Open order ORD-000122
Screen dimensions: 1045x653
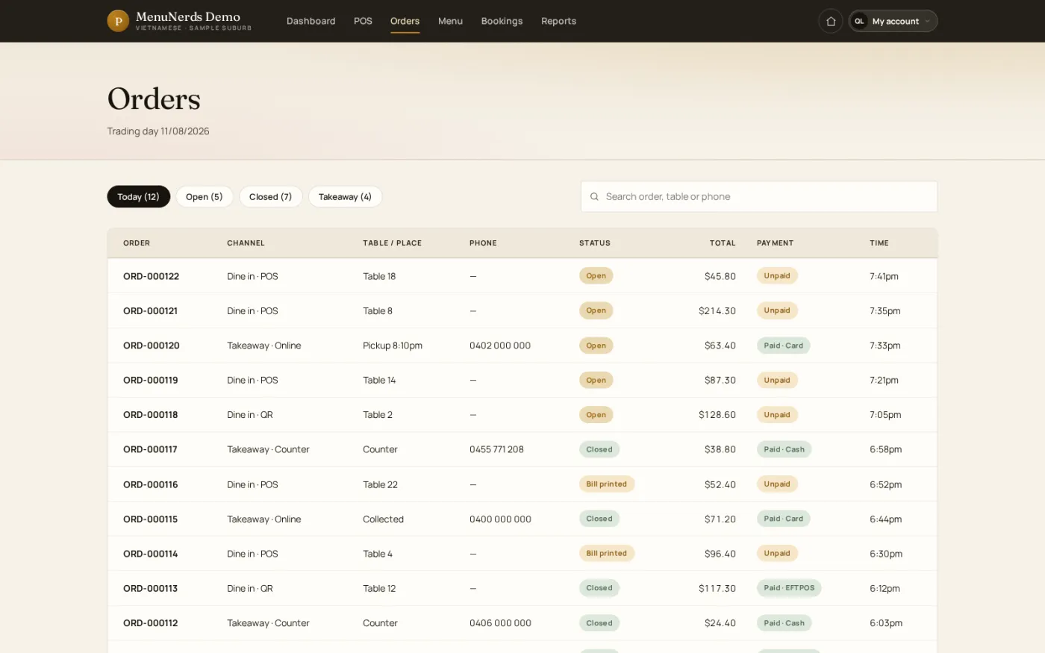(151, 276)
